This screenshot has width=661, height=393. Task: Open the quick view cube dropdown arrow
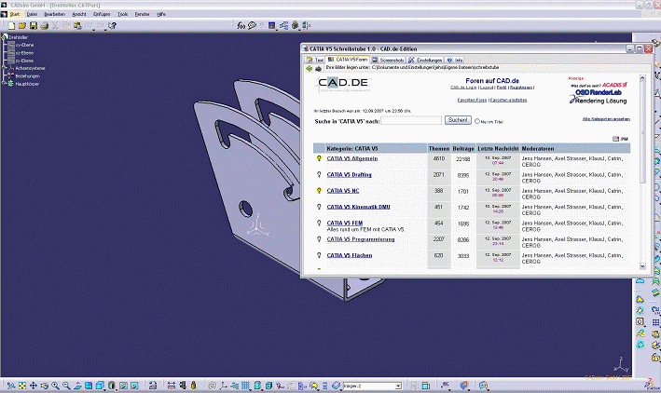[x=104, y=388]
